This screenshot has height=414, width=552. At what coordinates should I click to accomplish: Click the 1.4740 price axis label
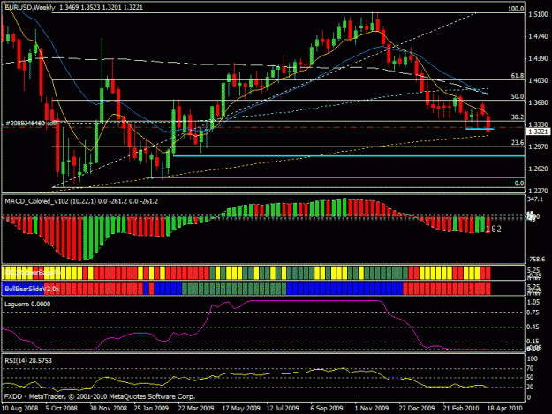click(538, 36)
